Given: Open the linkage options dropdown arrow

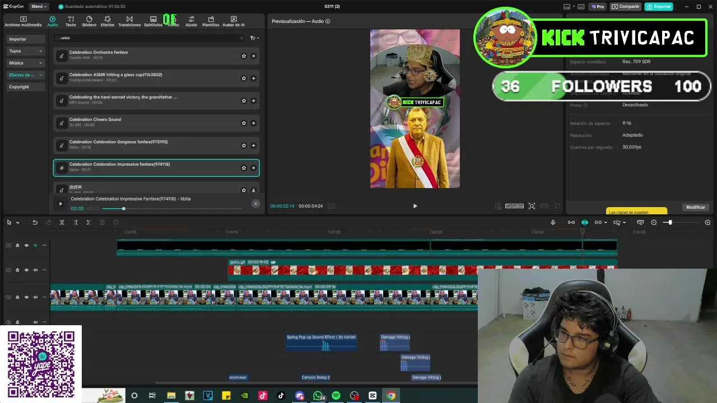Looking at the screenshot, I should click(x=605, y=223).
